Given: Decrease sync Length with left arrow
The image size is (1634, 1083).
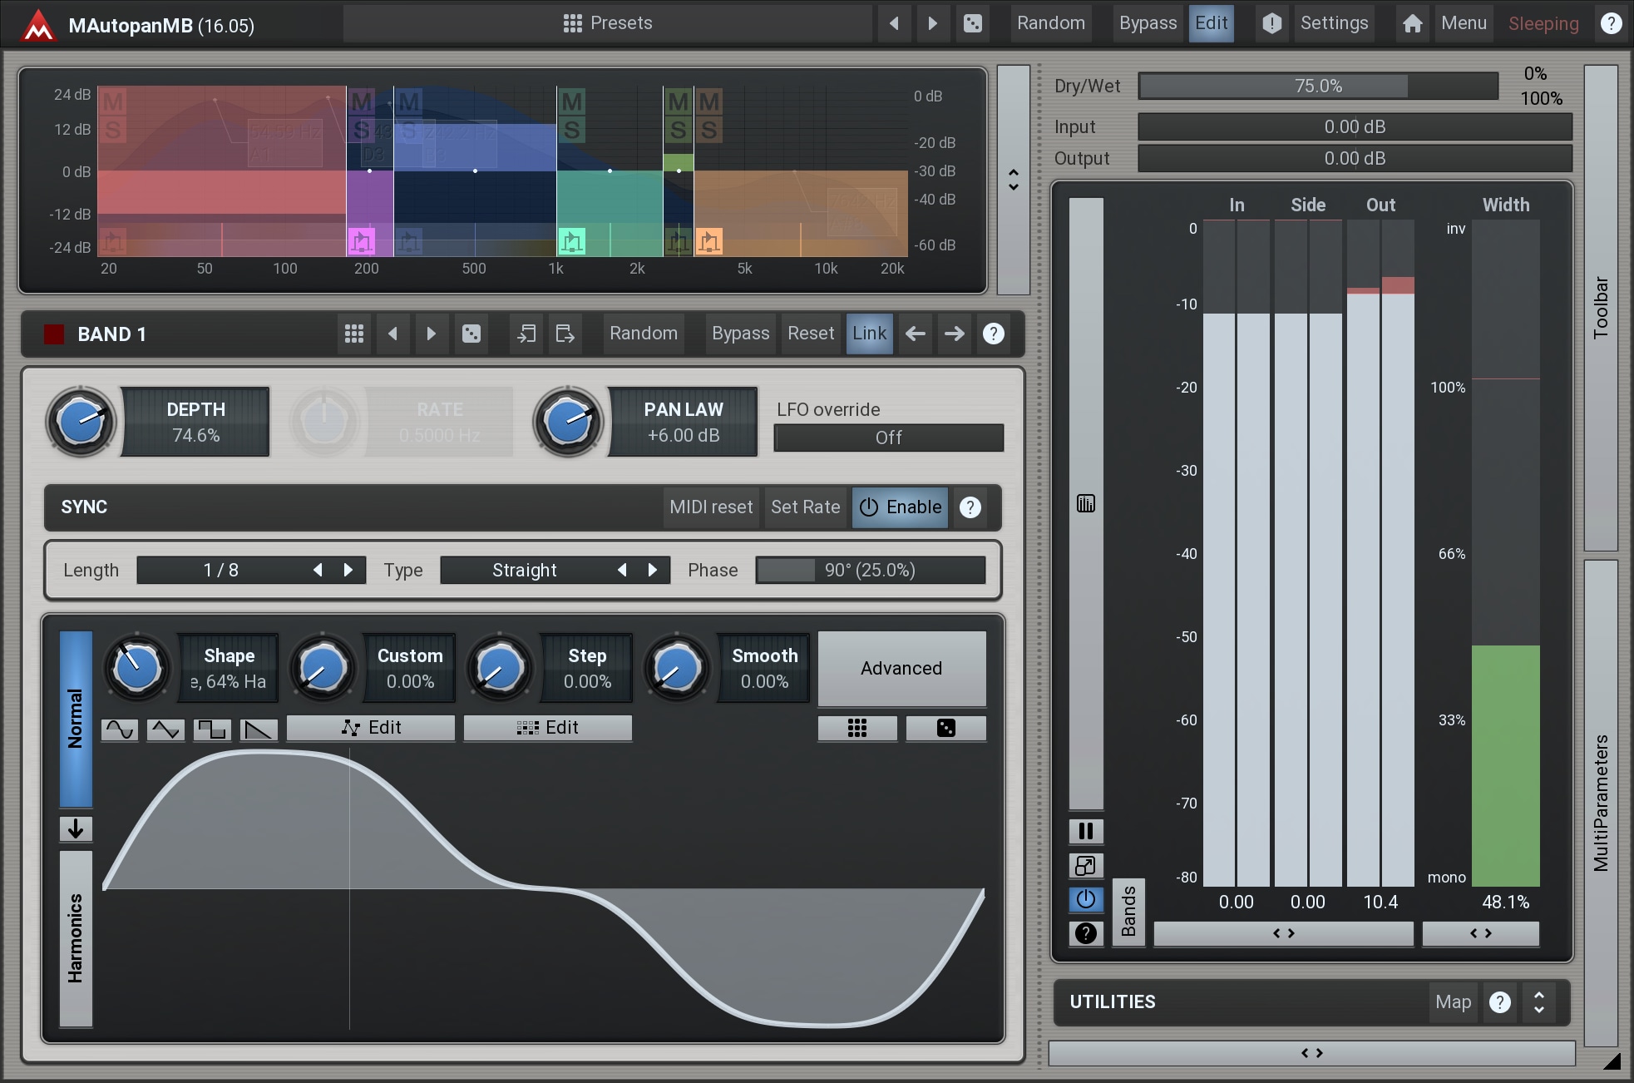Looking at the screenshot, I should click(x=318, y=570).
